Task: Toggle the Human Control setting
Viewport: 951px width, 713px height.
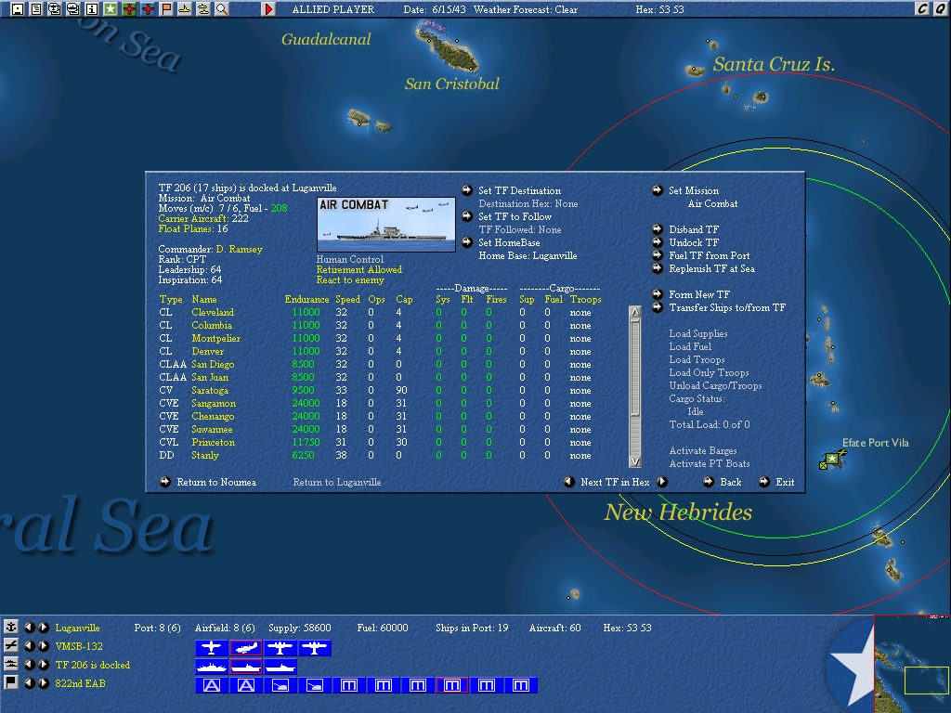Action: click(x=350, y=259)
